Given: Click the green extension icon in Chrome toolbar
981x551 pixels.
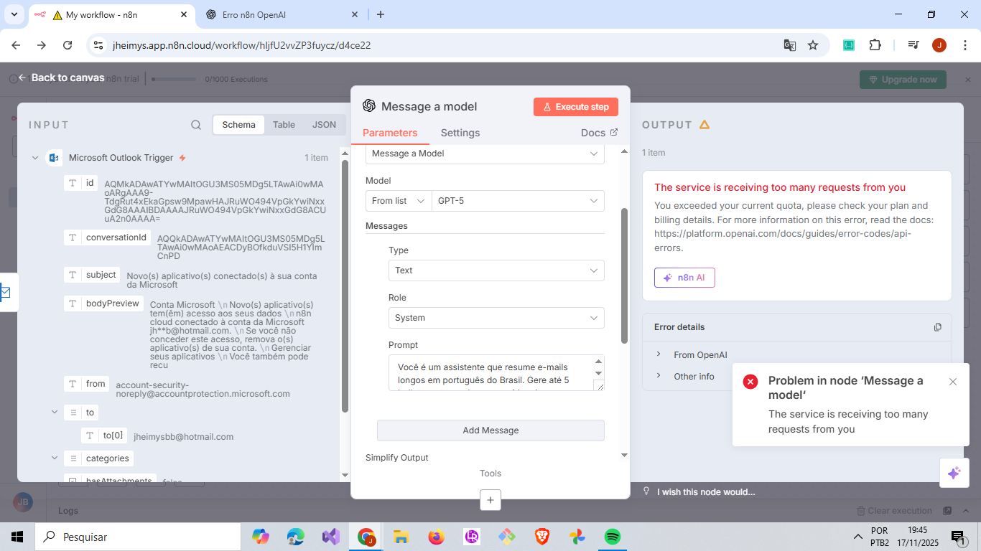Looking at the screenshot, I should [849, 45].
